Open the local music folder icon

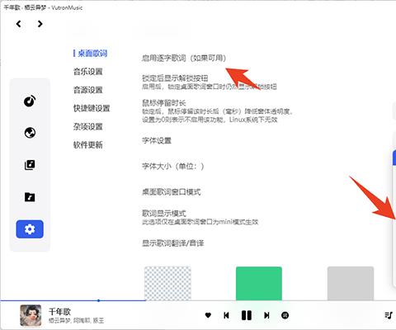coord(30,197)
